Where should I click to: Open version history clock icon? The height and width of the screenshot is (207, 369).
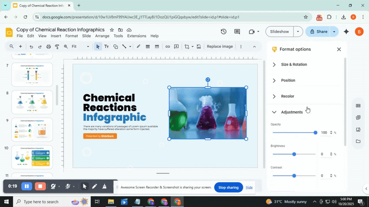(x=224, y=32)
